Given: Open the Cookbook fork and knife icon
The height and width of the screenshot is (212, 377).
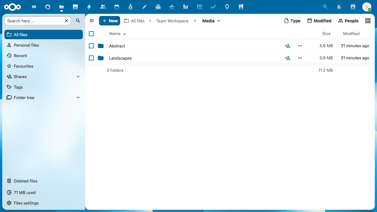Looking at the screenshot, I should click(241, 7).
